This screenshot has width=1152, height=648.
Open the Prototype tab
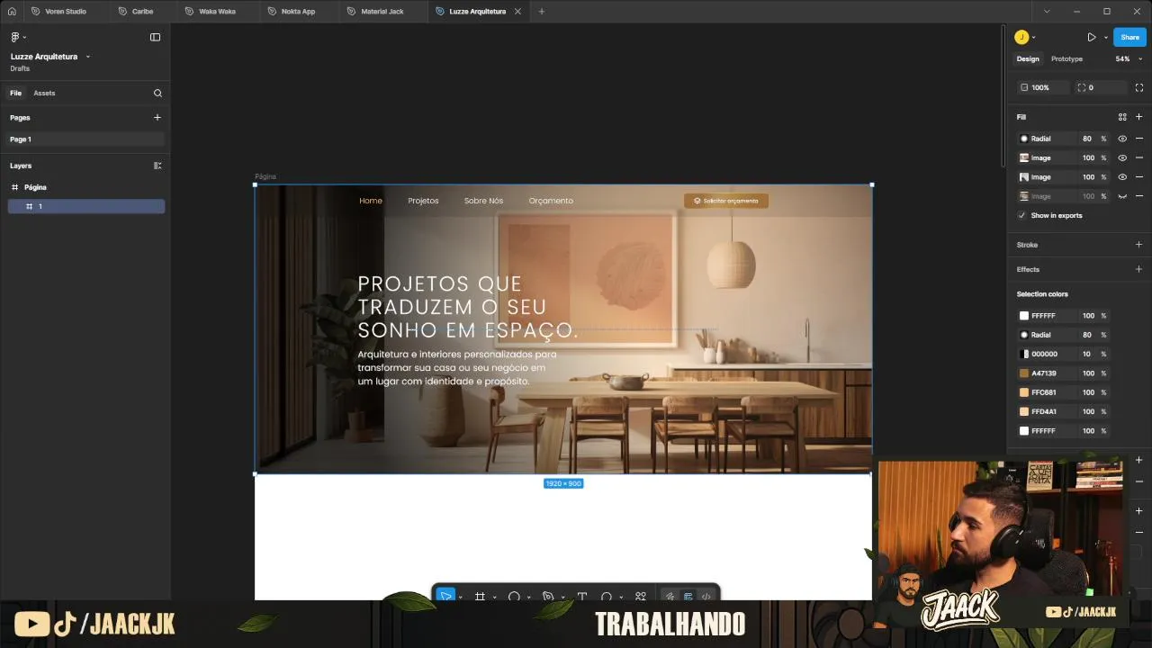pyautogui.click(x=1066, y=58)
